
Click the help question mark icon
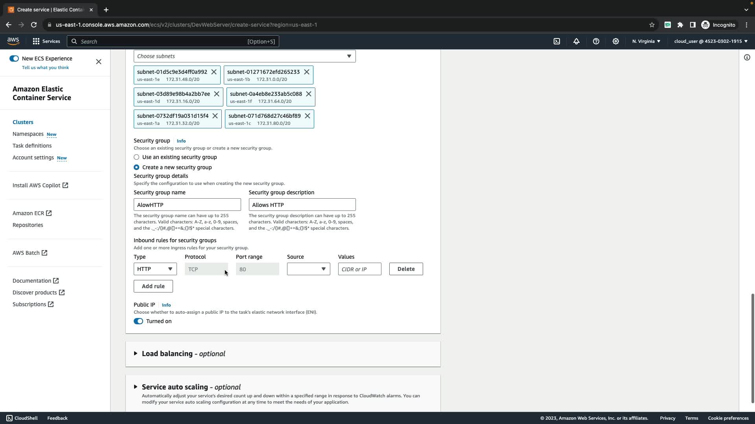[x=596, y=41]
